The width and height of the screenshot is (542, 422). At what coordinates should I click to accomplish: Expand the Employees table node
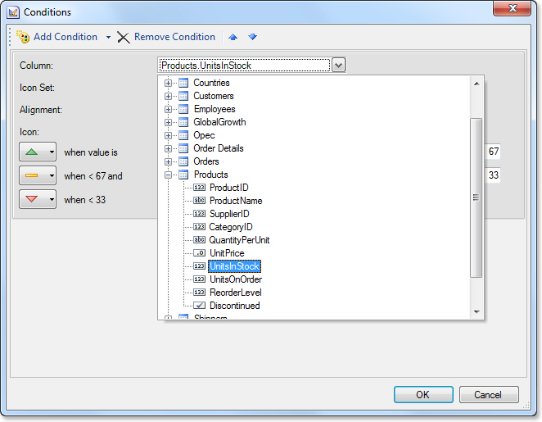click(x=168, y=109)
